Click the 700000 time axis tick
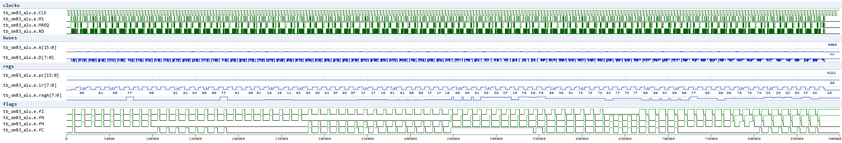This screenshot has width=842, height=143. 668,139
